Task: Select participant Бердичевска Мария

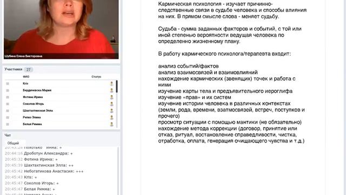Action: (37, 90)
